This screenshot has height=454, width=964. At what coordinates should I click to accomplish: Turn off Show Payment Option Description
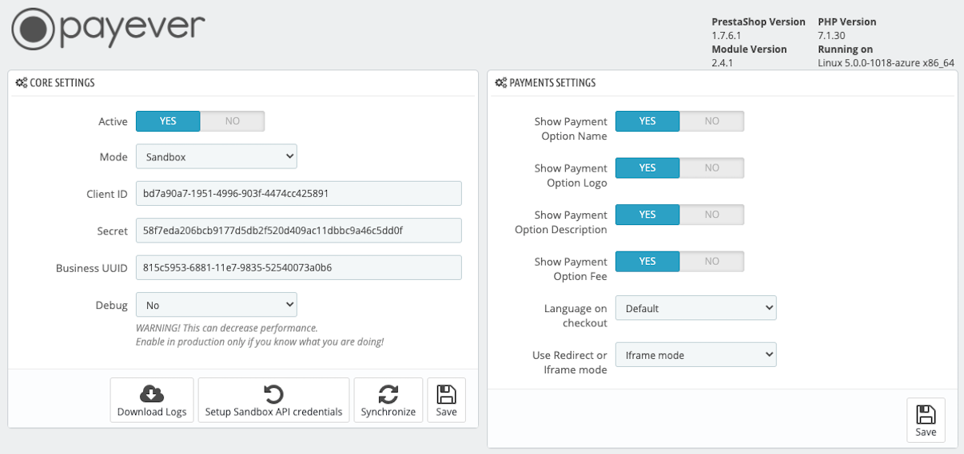pos(711,215)
